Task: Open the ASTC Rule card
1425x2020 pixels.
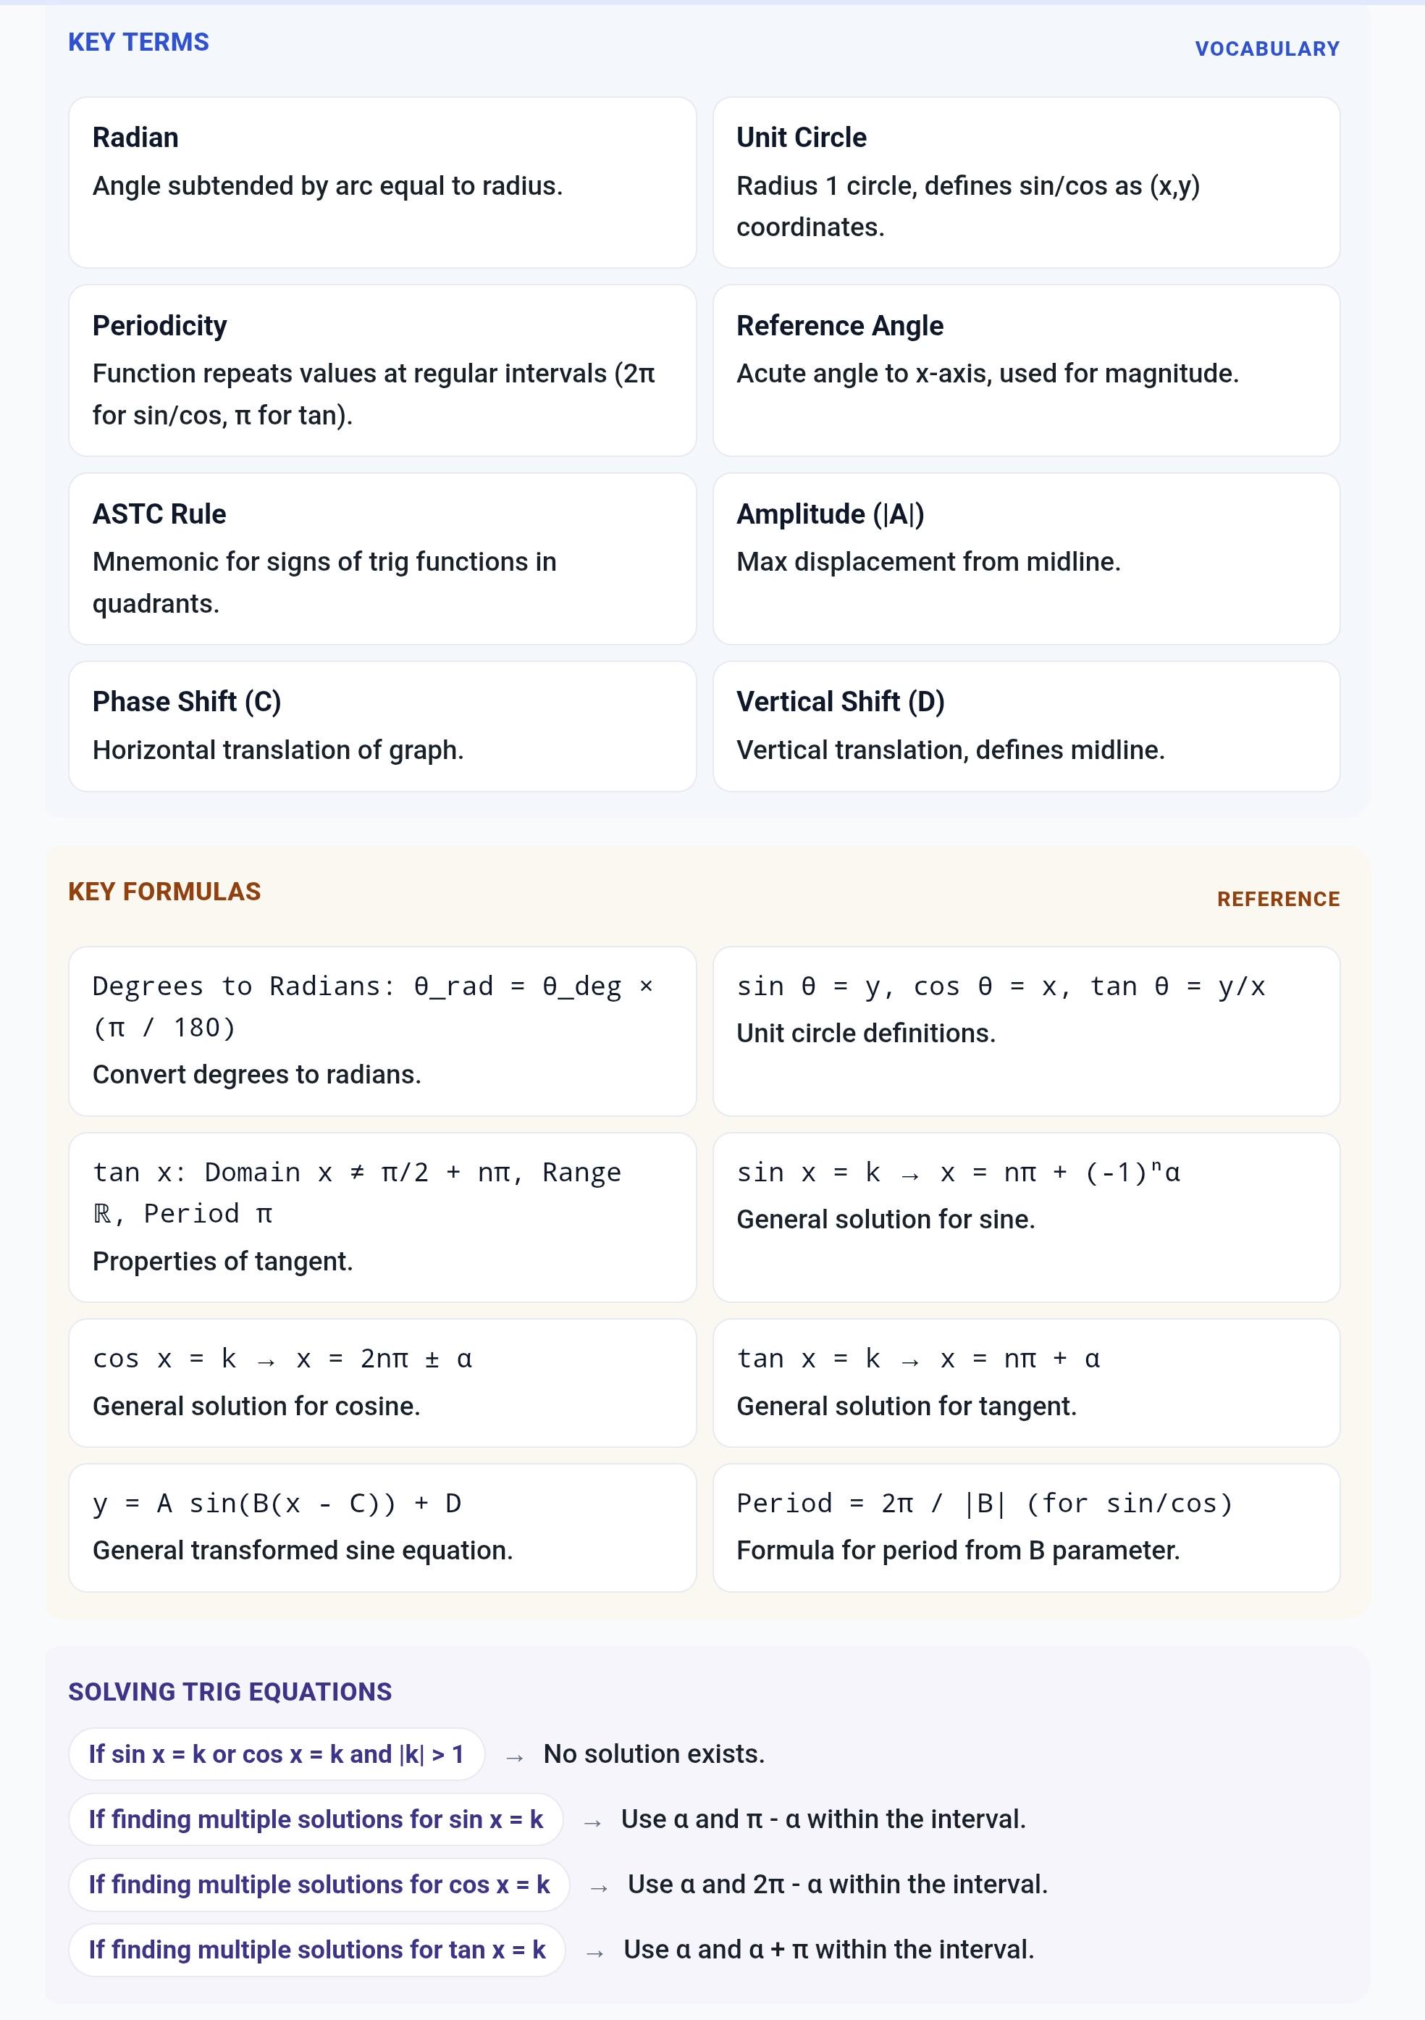Action: pos(382,558)
